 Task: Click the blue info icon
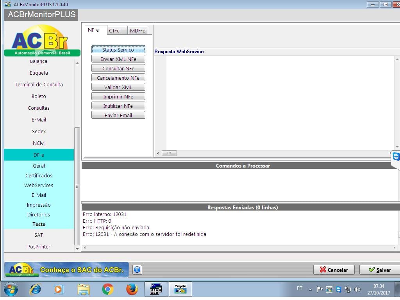click(137, 270)
